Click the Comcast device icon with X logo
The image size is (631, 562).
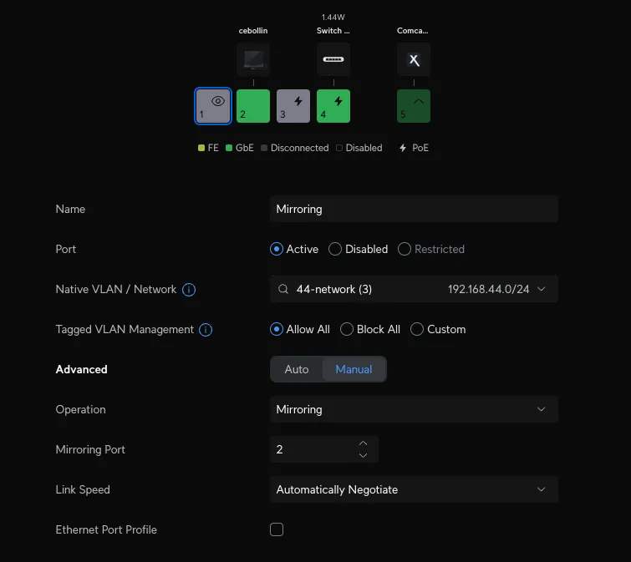click(414, 59)
